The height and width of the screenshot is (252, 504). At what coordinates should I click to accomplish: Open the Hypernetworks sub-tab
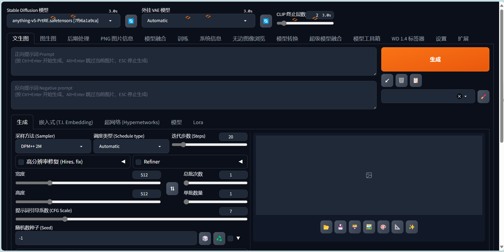(x=132, y=122)
